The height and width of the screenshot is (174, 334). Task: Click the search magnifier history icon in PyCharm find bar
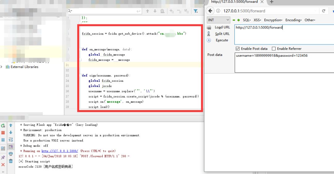tap(70, 11)
